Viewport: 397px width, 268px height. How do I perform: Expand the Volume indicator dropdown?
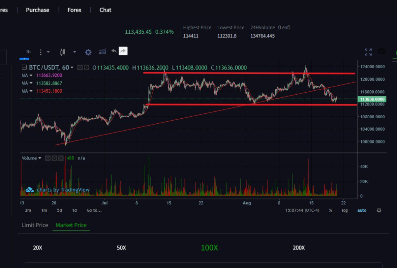[x=40, y=158]
